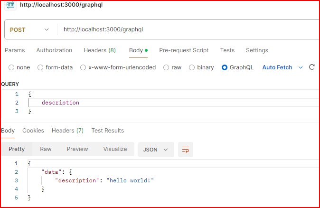Viewport: 320px width, 208px height.
Task: Select the raw body option
Action: coord(166,67)
